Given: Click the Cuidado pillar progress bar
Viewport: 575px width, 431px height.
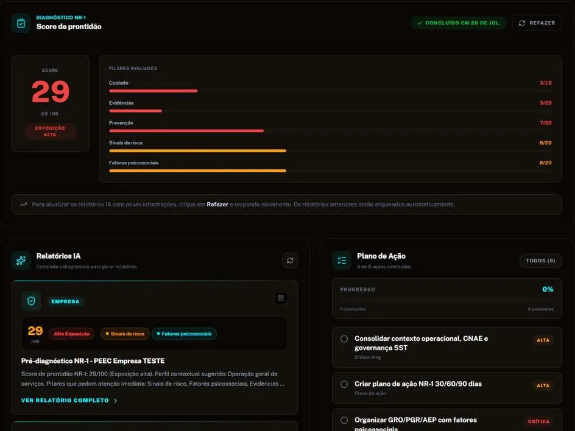Looking at the screenshot, I should click(x=330, y=91).
